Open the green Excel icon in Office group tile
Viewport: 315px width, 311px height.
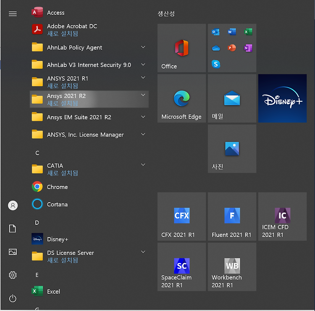coord(248,32)
